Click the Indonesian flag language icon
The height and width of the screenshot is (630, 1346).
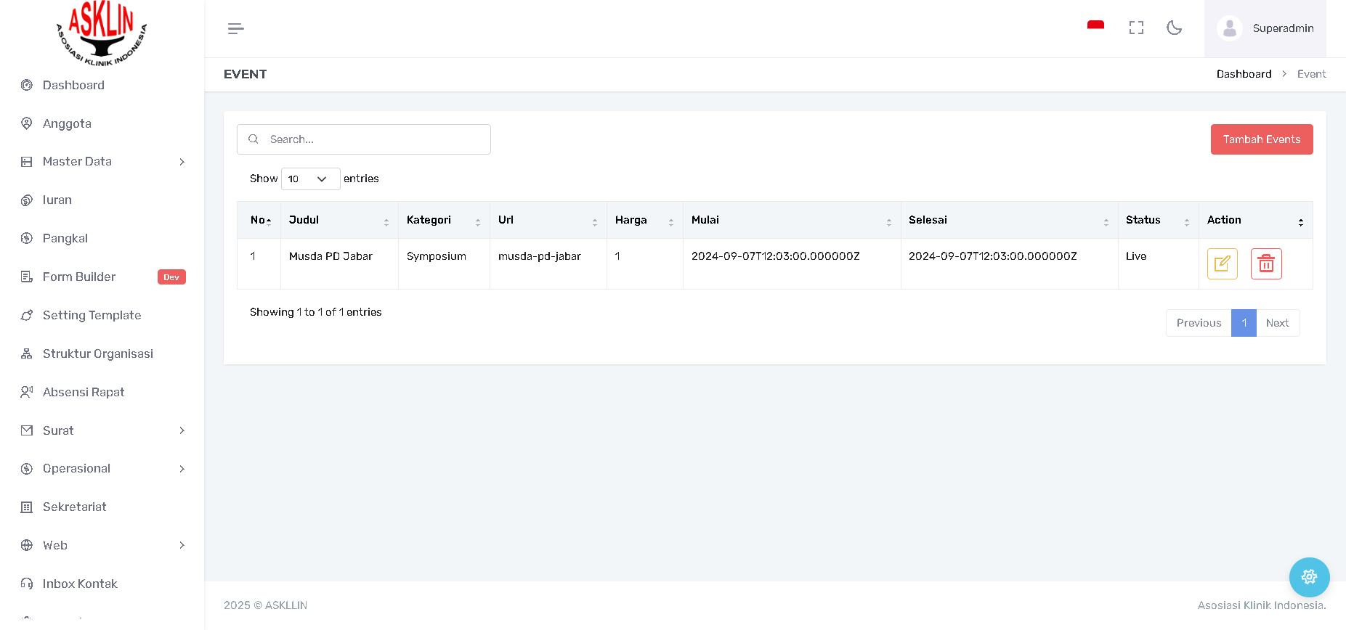click(1095, 27)
